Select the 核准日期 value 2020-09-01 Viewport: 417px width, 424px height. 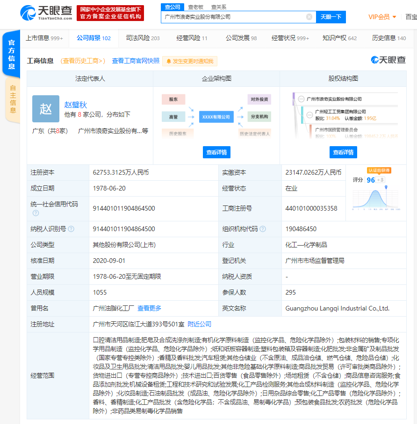109,261
